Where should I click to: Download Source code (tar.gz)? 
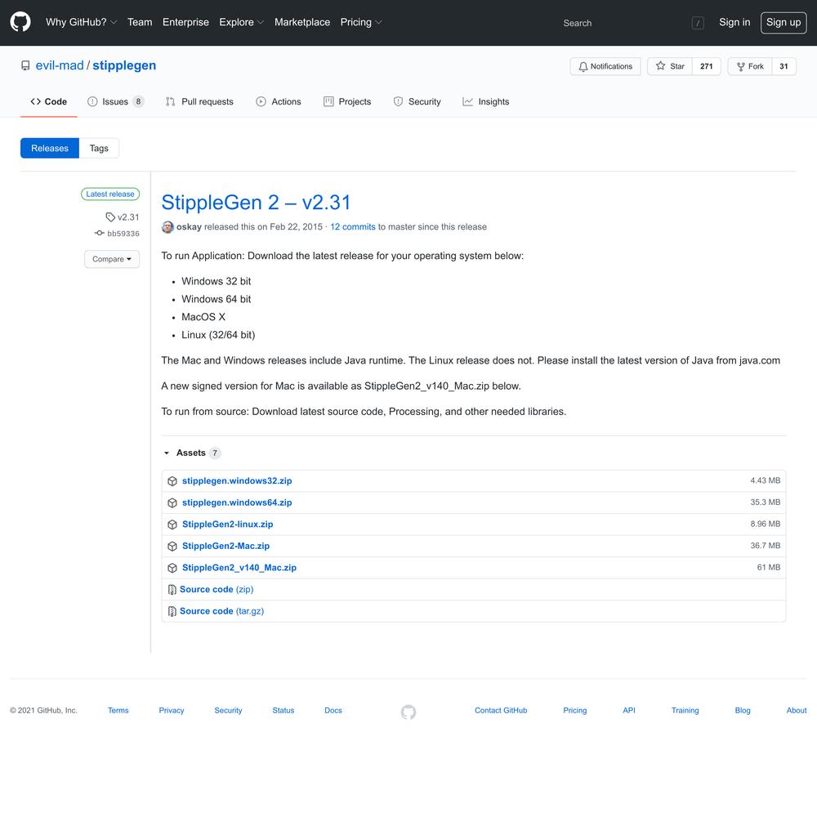221,611
